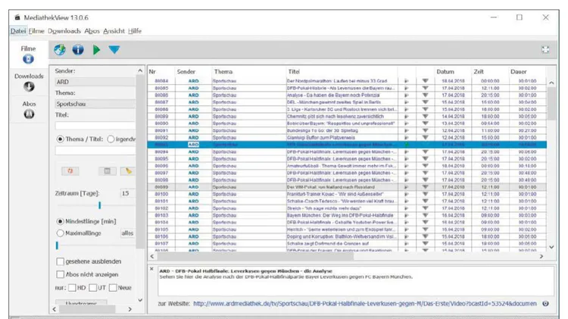
Task: Open the Downloads menu in menu bar
Action: (x=64, y=31)
